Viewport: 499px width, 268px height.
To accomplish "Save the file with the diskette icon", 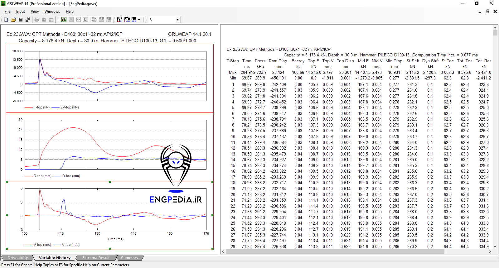I will pyautogui.click(x=21, y=20).
